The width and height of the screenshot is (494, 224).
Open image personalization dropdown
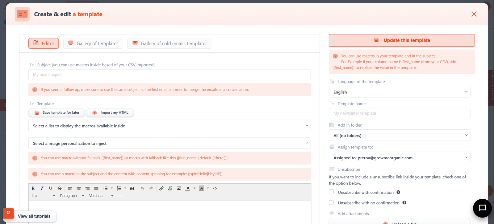(170, 143)
